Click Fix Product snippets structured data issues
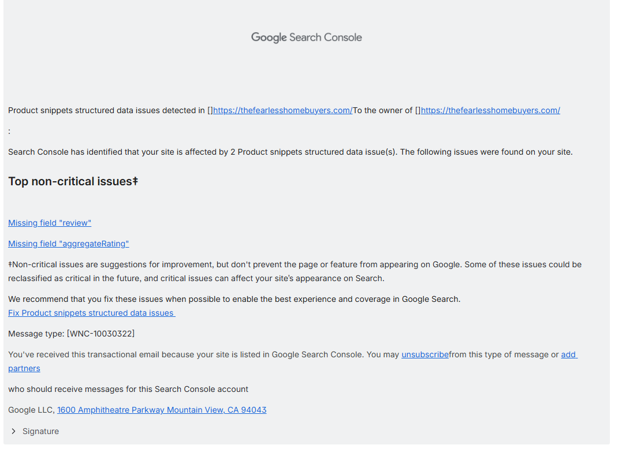Screen dimensions: 622x456 click(x=92, y=313)
